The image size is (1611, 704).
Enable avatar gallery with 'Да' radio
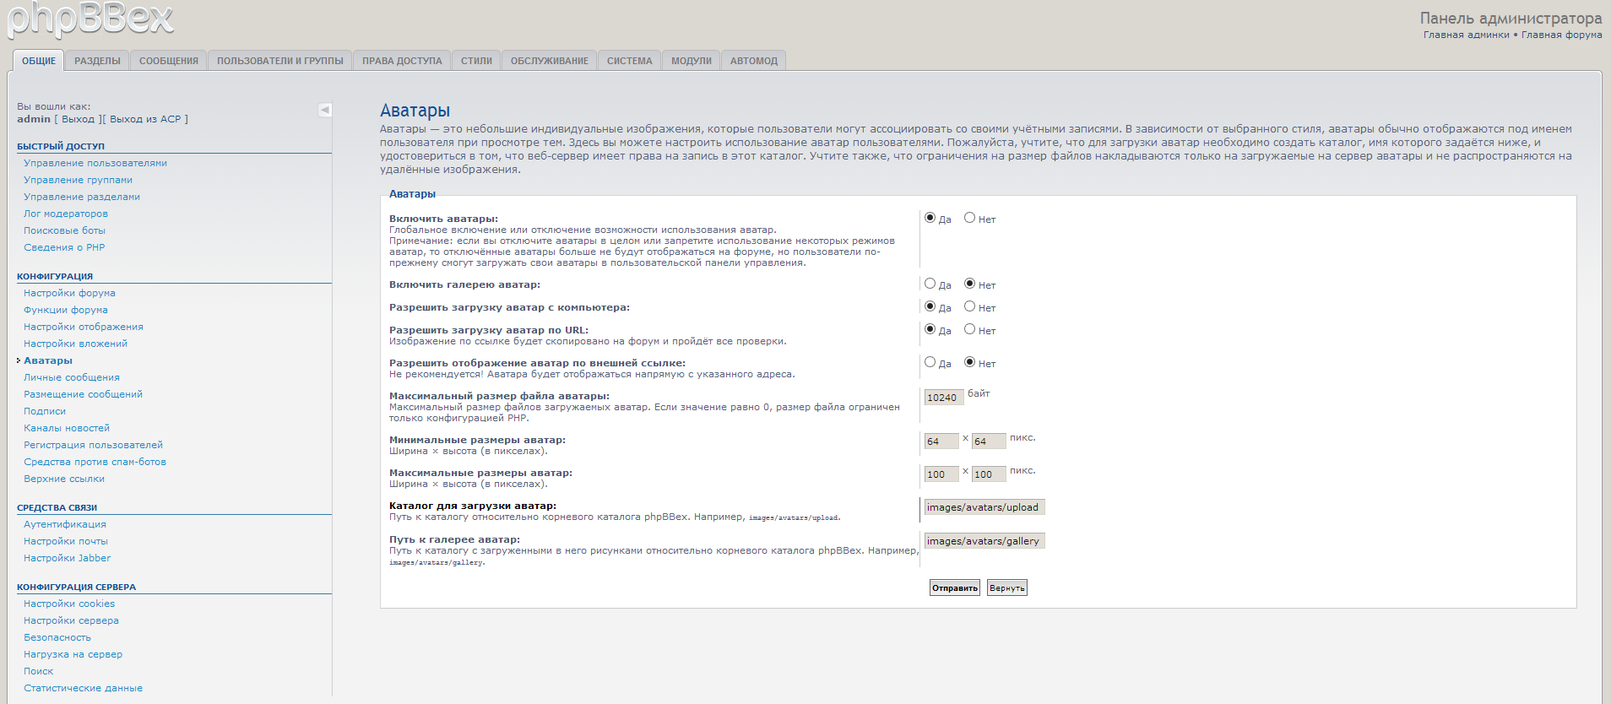930,284
